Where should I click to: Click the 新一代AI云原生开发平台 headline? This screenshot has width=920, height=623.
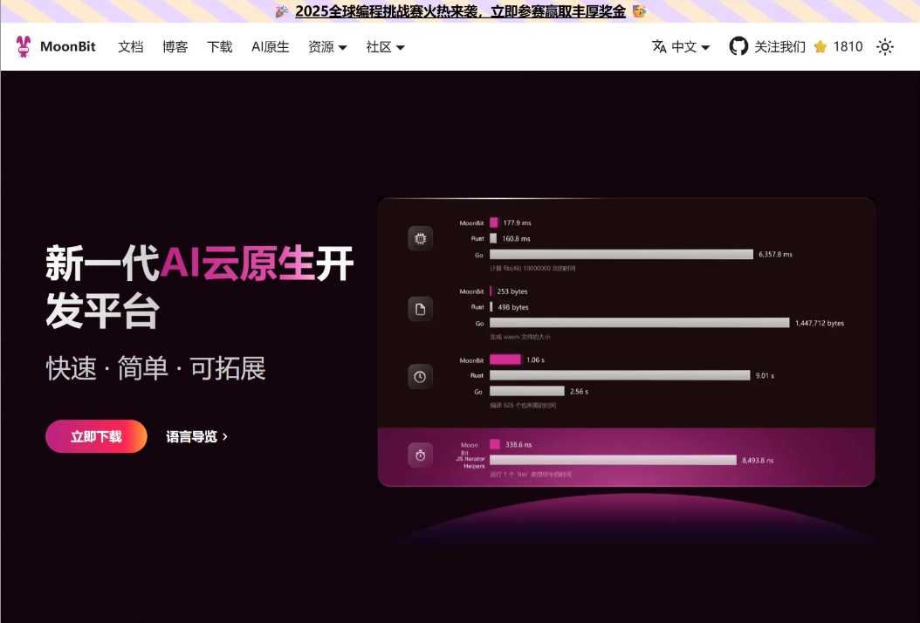(200, 287)
